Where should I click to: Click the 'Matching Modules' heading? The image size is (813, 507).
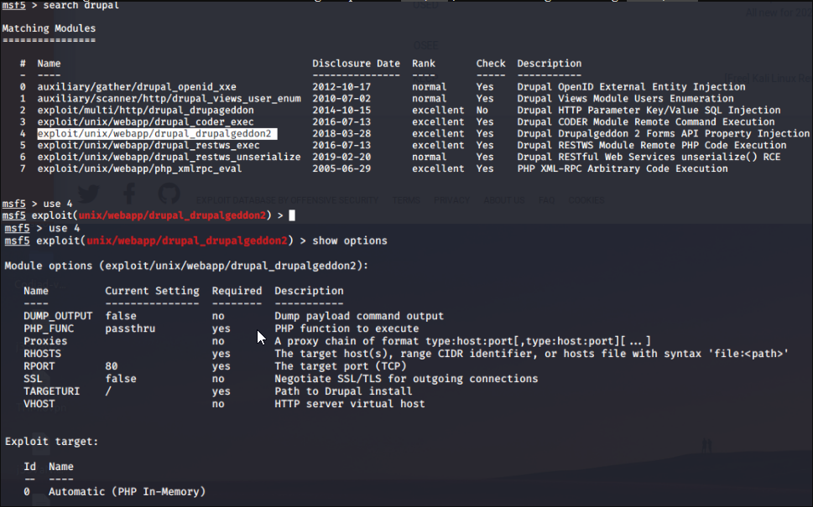(49, 28)
